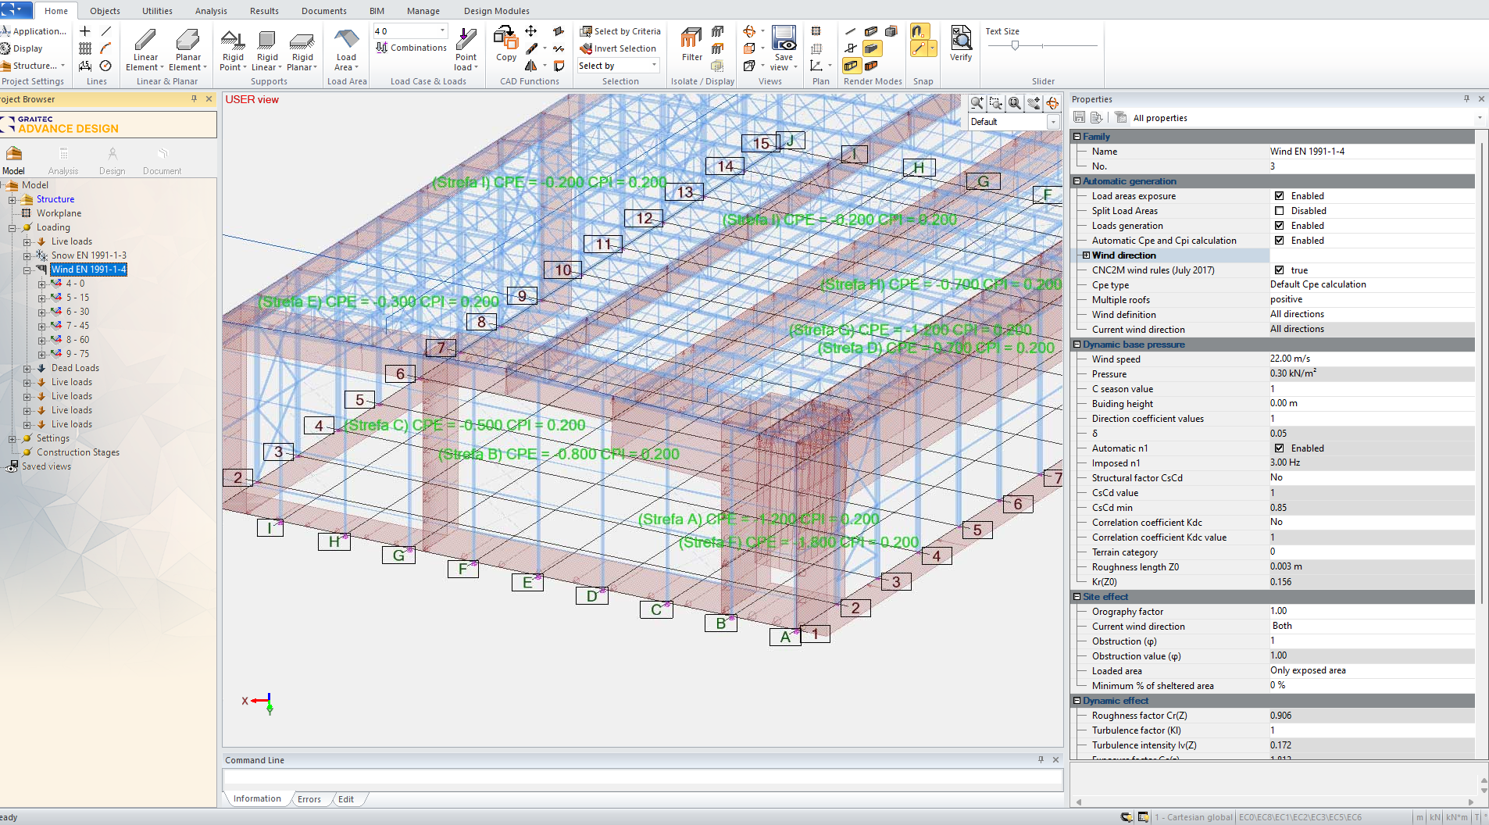The width and height of the screenshot is (1489, 825).
Task: Click the pan hand icon in viewport
Action: 1034,103
